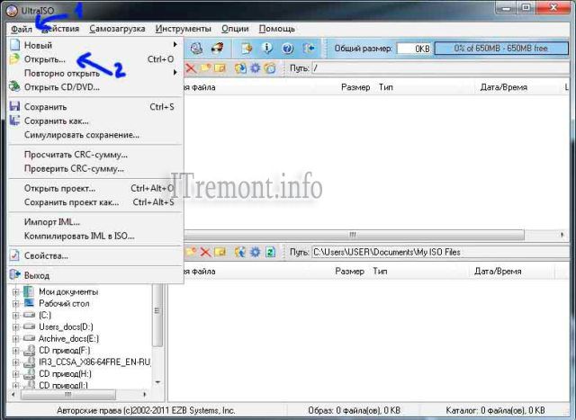
Task: Click the Mount to virtual drive icon
Action: [196, 49]
